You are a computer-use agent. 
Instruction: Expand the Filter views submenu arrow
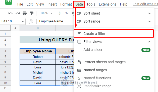click(149, 42)
